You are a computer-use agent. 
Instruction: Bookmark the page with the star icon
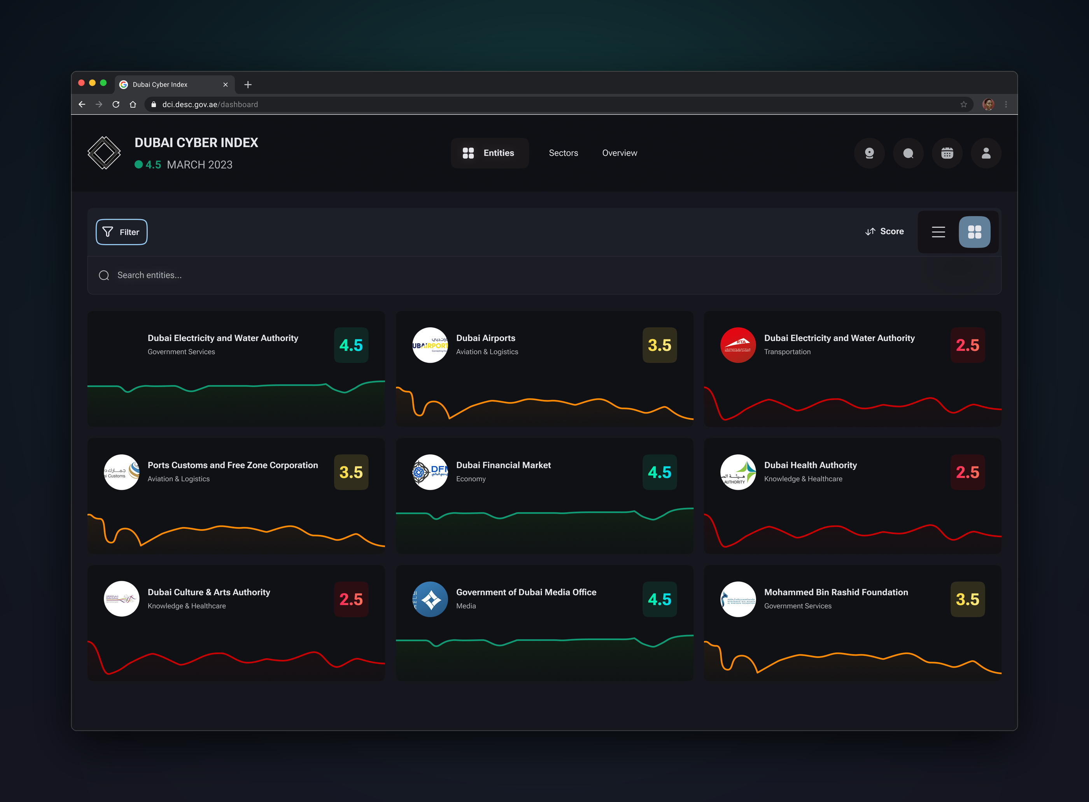tap(963, 104)
